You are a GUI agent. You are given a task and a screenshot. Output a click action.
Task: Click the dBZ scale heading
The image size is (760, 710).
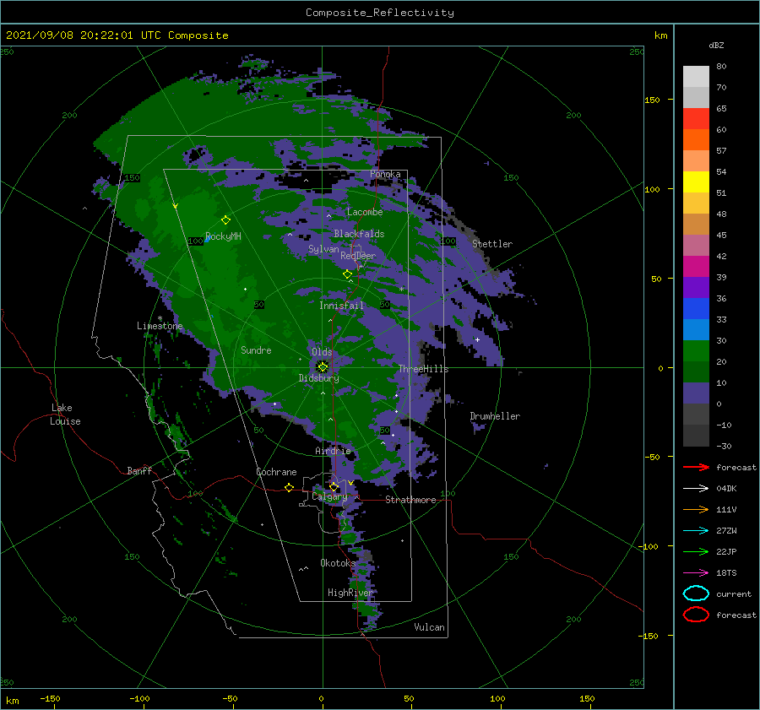pyautogui.click(x=716, y=45)
